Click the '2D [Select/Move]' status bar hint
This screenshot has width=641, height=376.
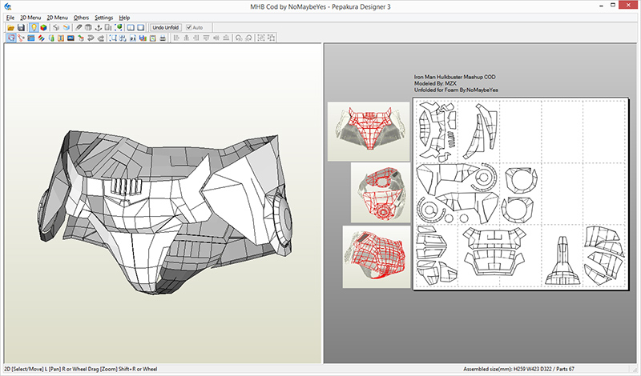pos(81,369)
